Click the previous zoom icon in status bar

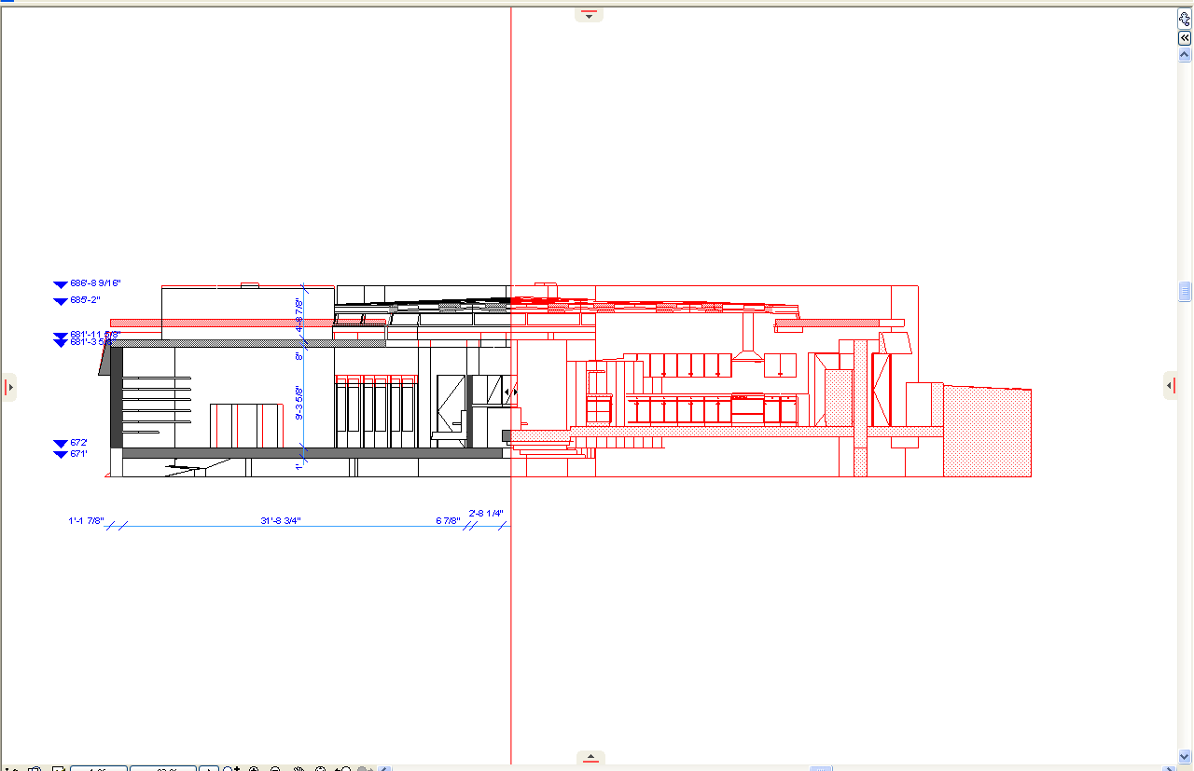pos(343,769)
